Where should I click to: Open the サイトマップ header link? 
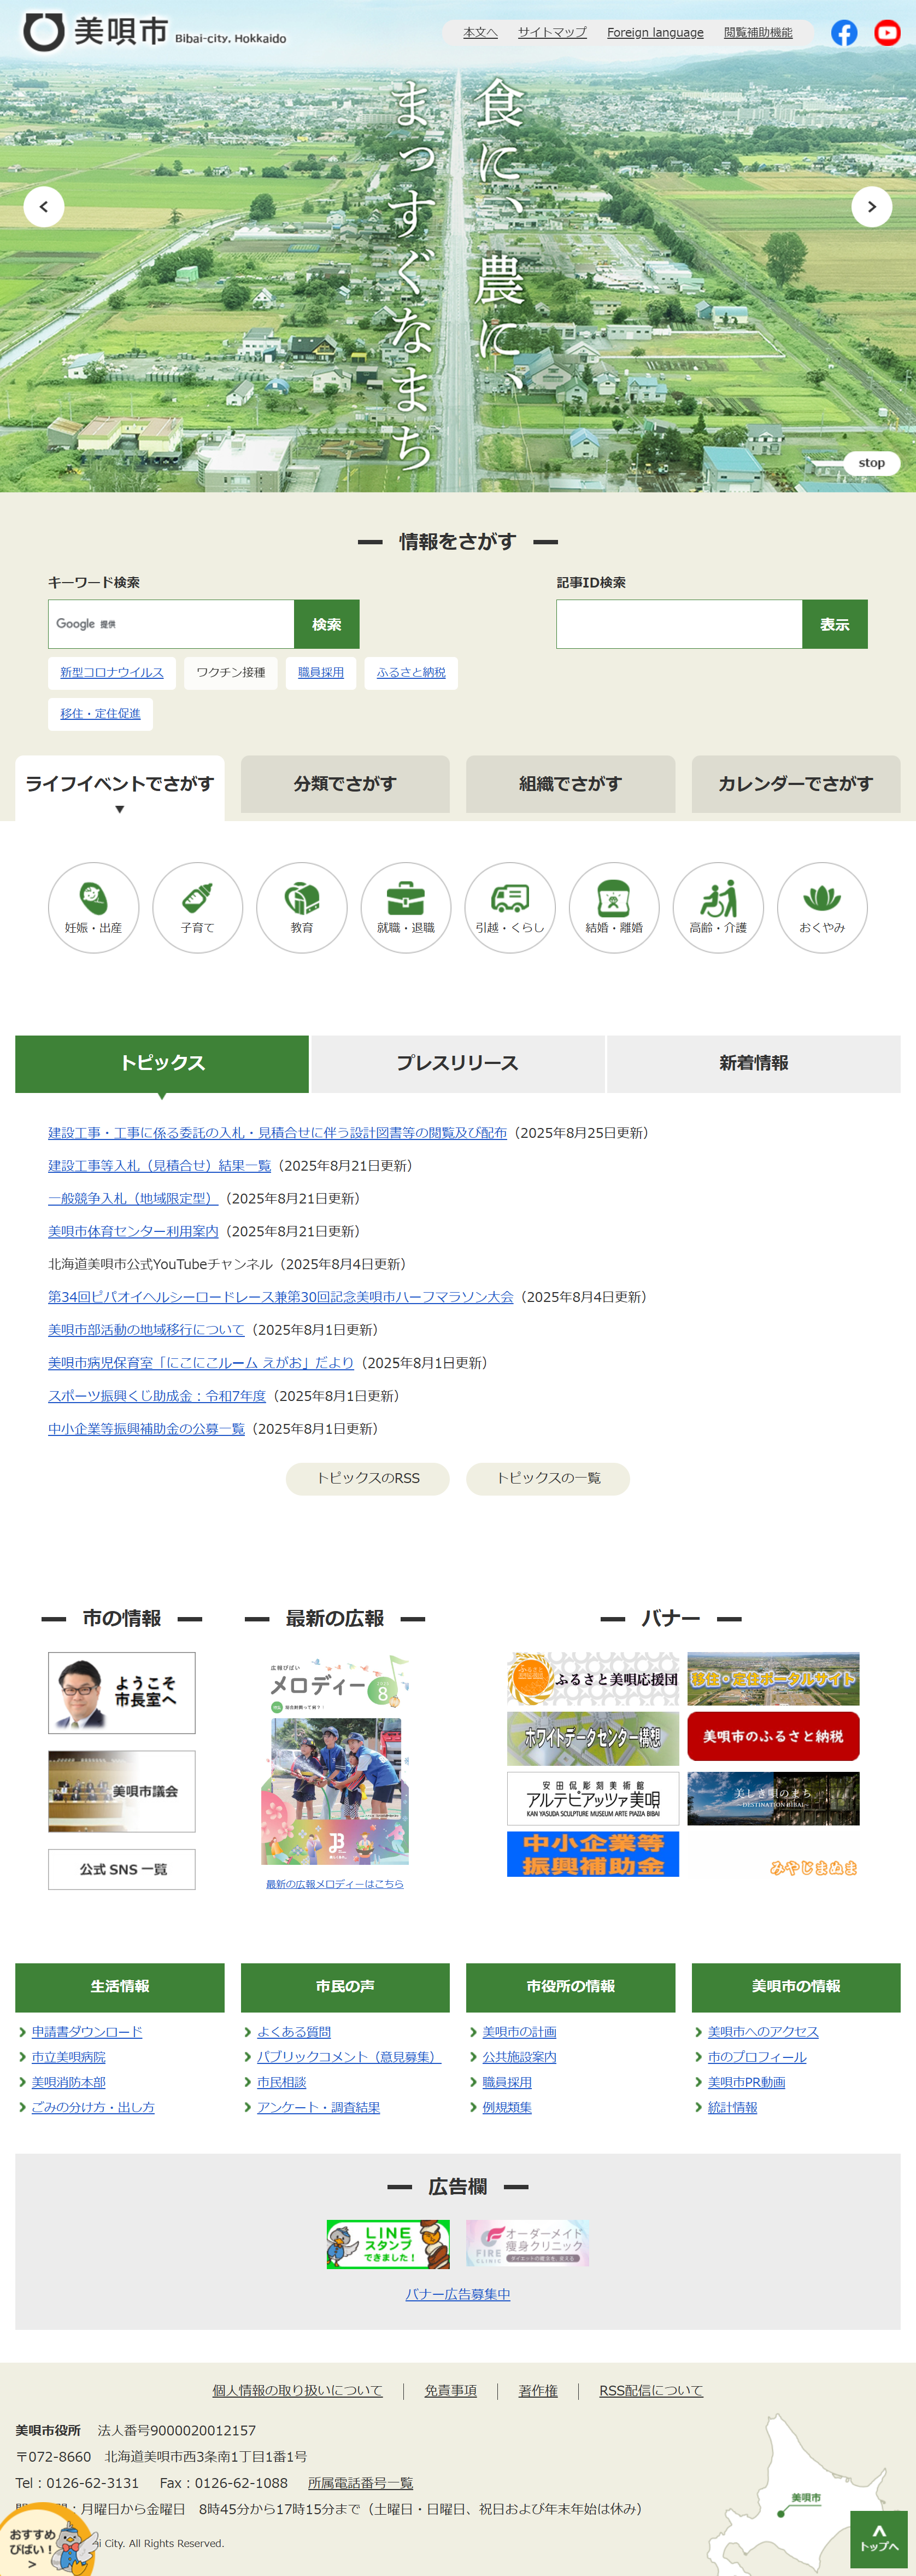553,33
